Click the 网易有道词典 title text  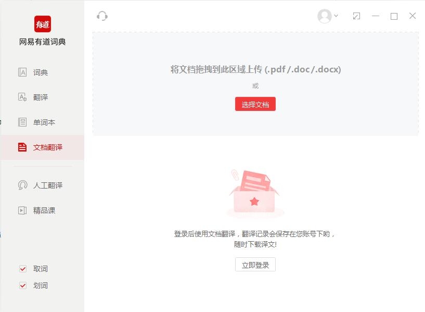tap(42, 42)
